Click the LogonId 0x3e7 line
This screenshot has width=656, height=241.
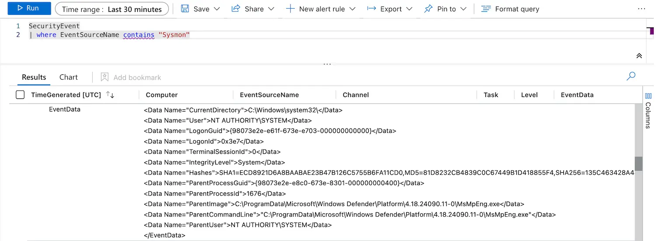(x=204, y=141)
